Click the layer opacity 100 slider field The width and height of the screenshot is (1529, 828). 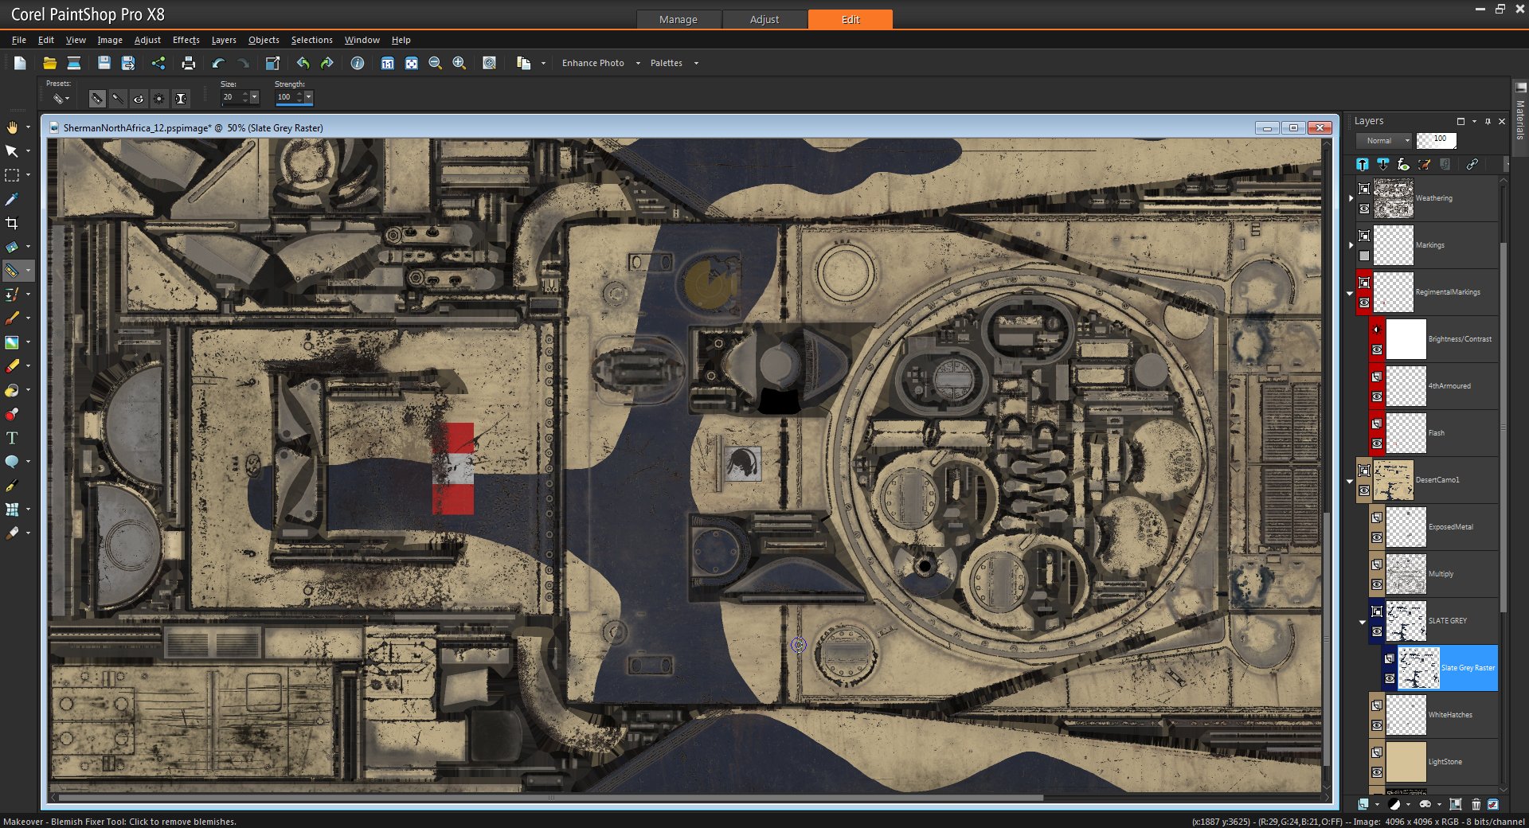click(1436, 141)
